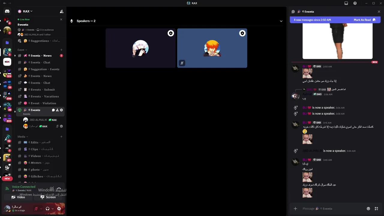Dismiss Live Now Events banner
Viewport: 384px width, 216px height.
pos(61,19)
